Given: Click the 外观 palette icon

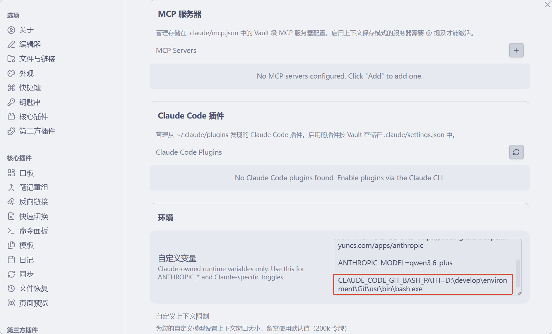Looking at the screenshot, I should (x=11, y=73).
